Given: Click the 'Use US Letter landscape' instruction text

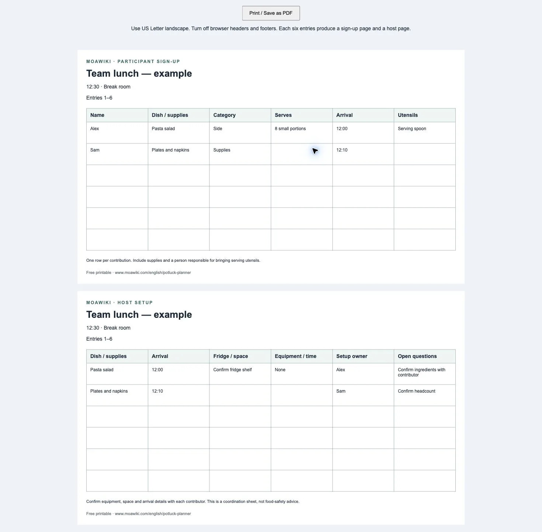Looking at the screenshot, I should click(x=271, y=28).
